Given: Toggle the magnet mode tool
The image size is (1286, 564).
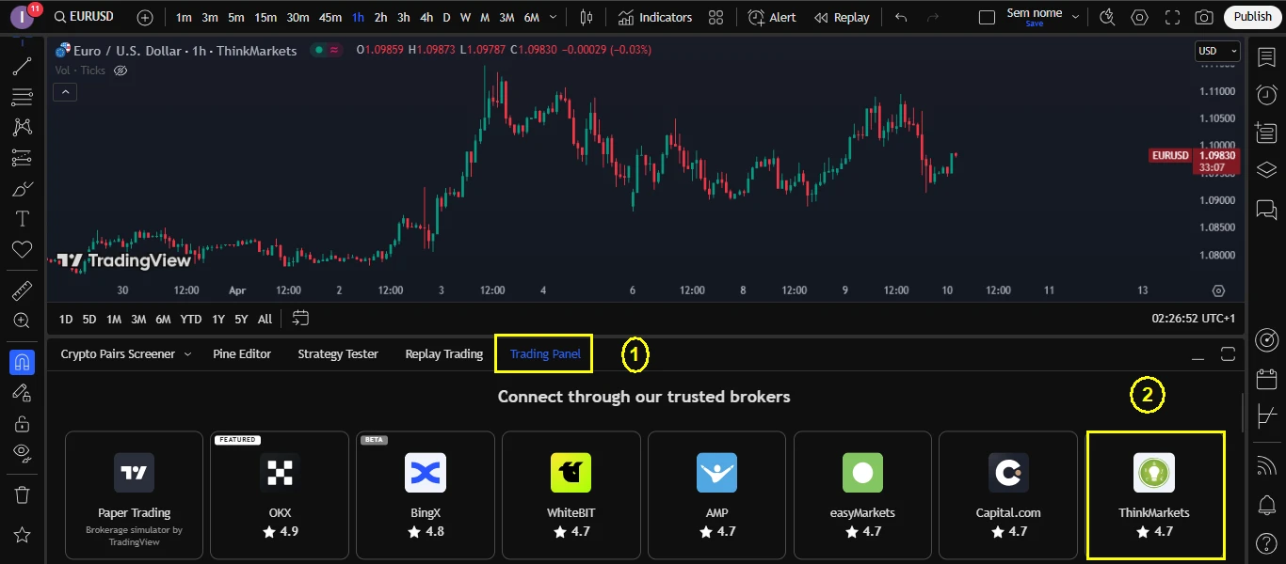Looking at the screenshot, I should pyautogui.click(x=22, y=362).
